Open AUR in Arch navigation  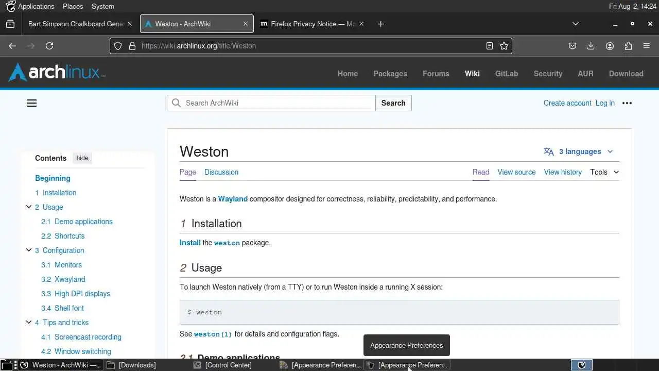coord(585,74)
